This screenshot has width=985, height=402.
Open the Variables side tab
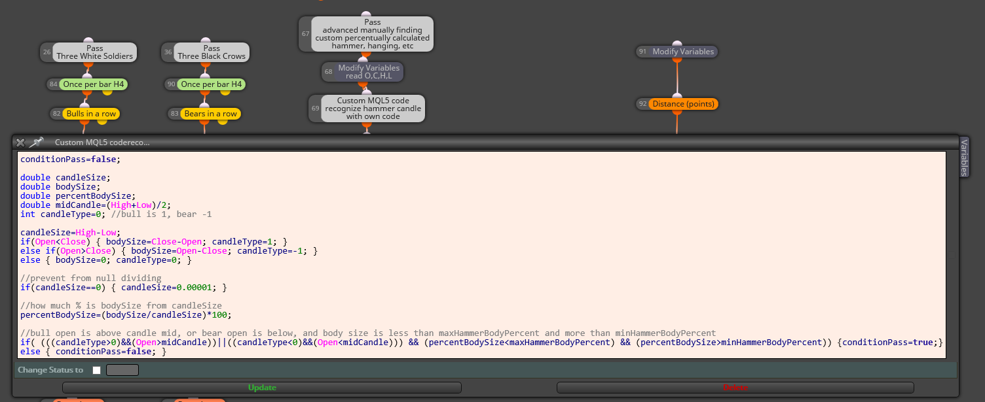[x=964, y=157]
